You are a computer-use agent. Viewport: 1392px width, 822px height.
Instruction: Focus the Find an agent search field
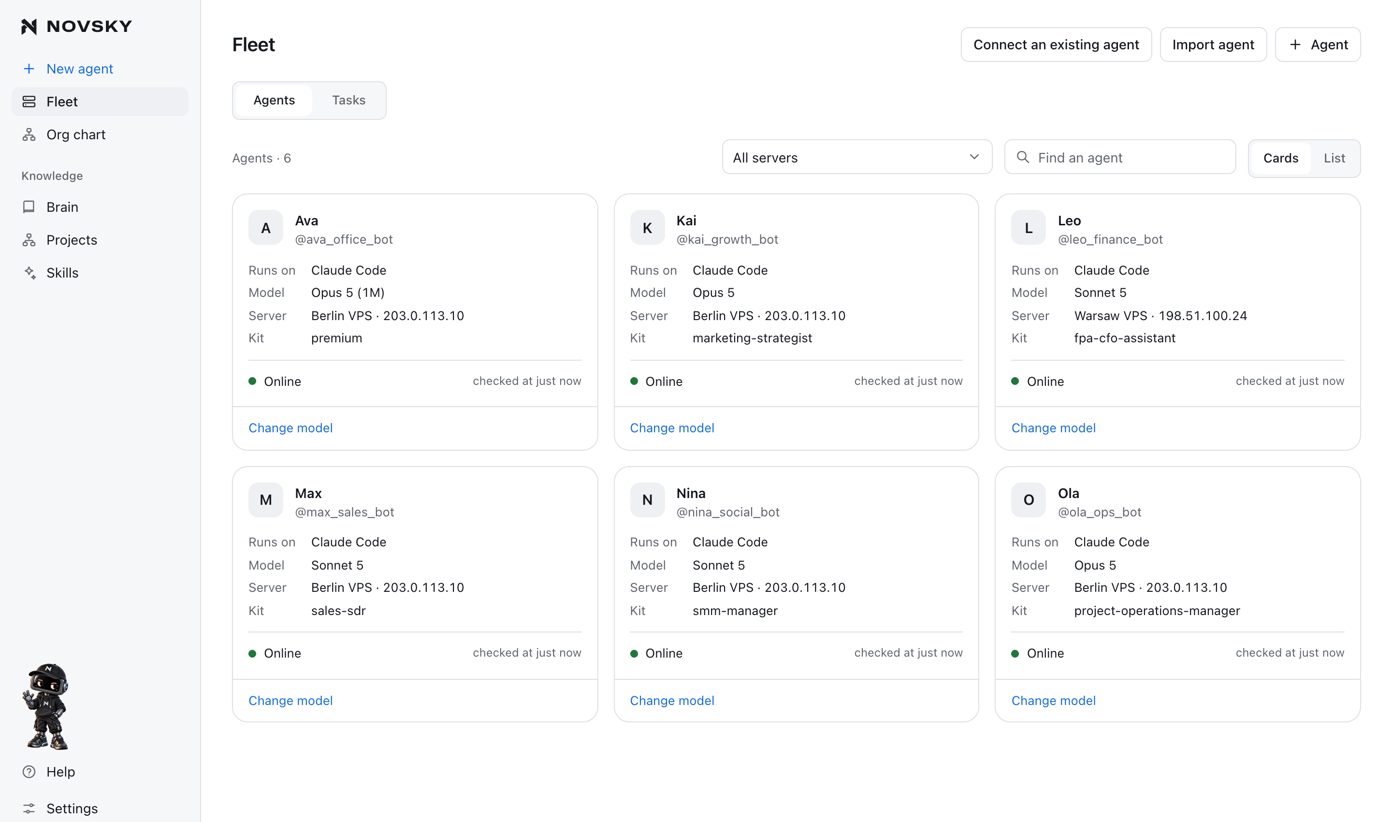pyautogui.click(x=1119, y=157)
